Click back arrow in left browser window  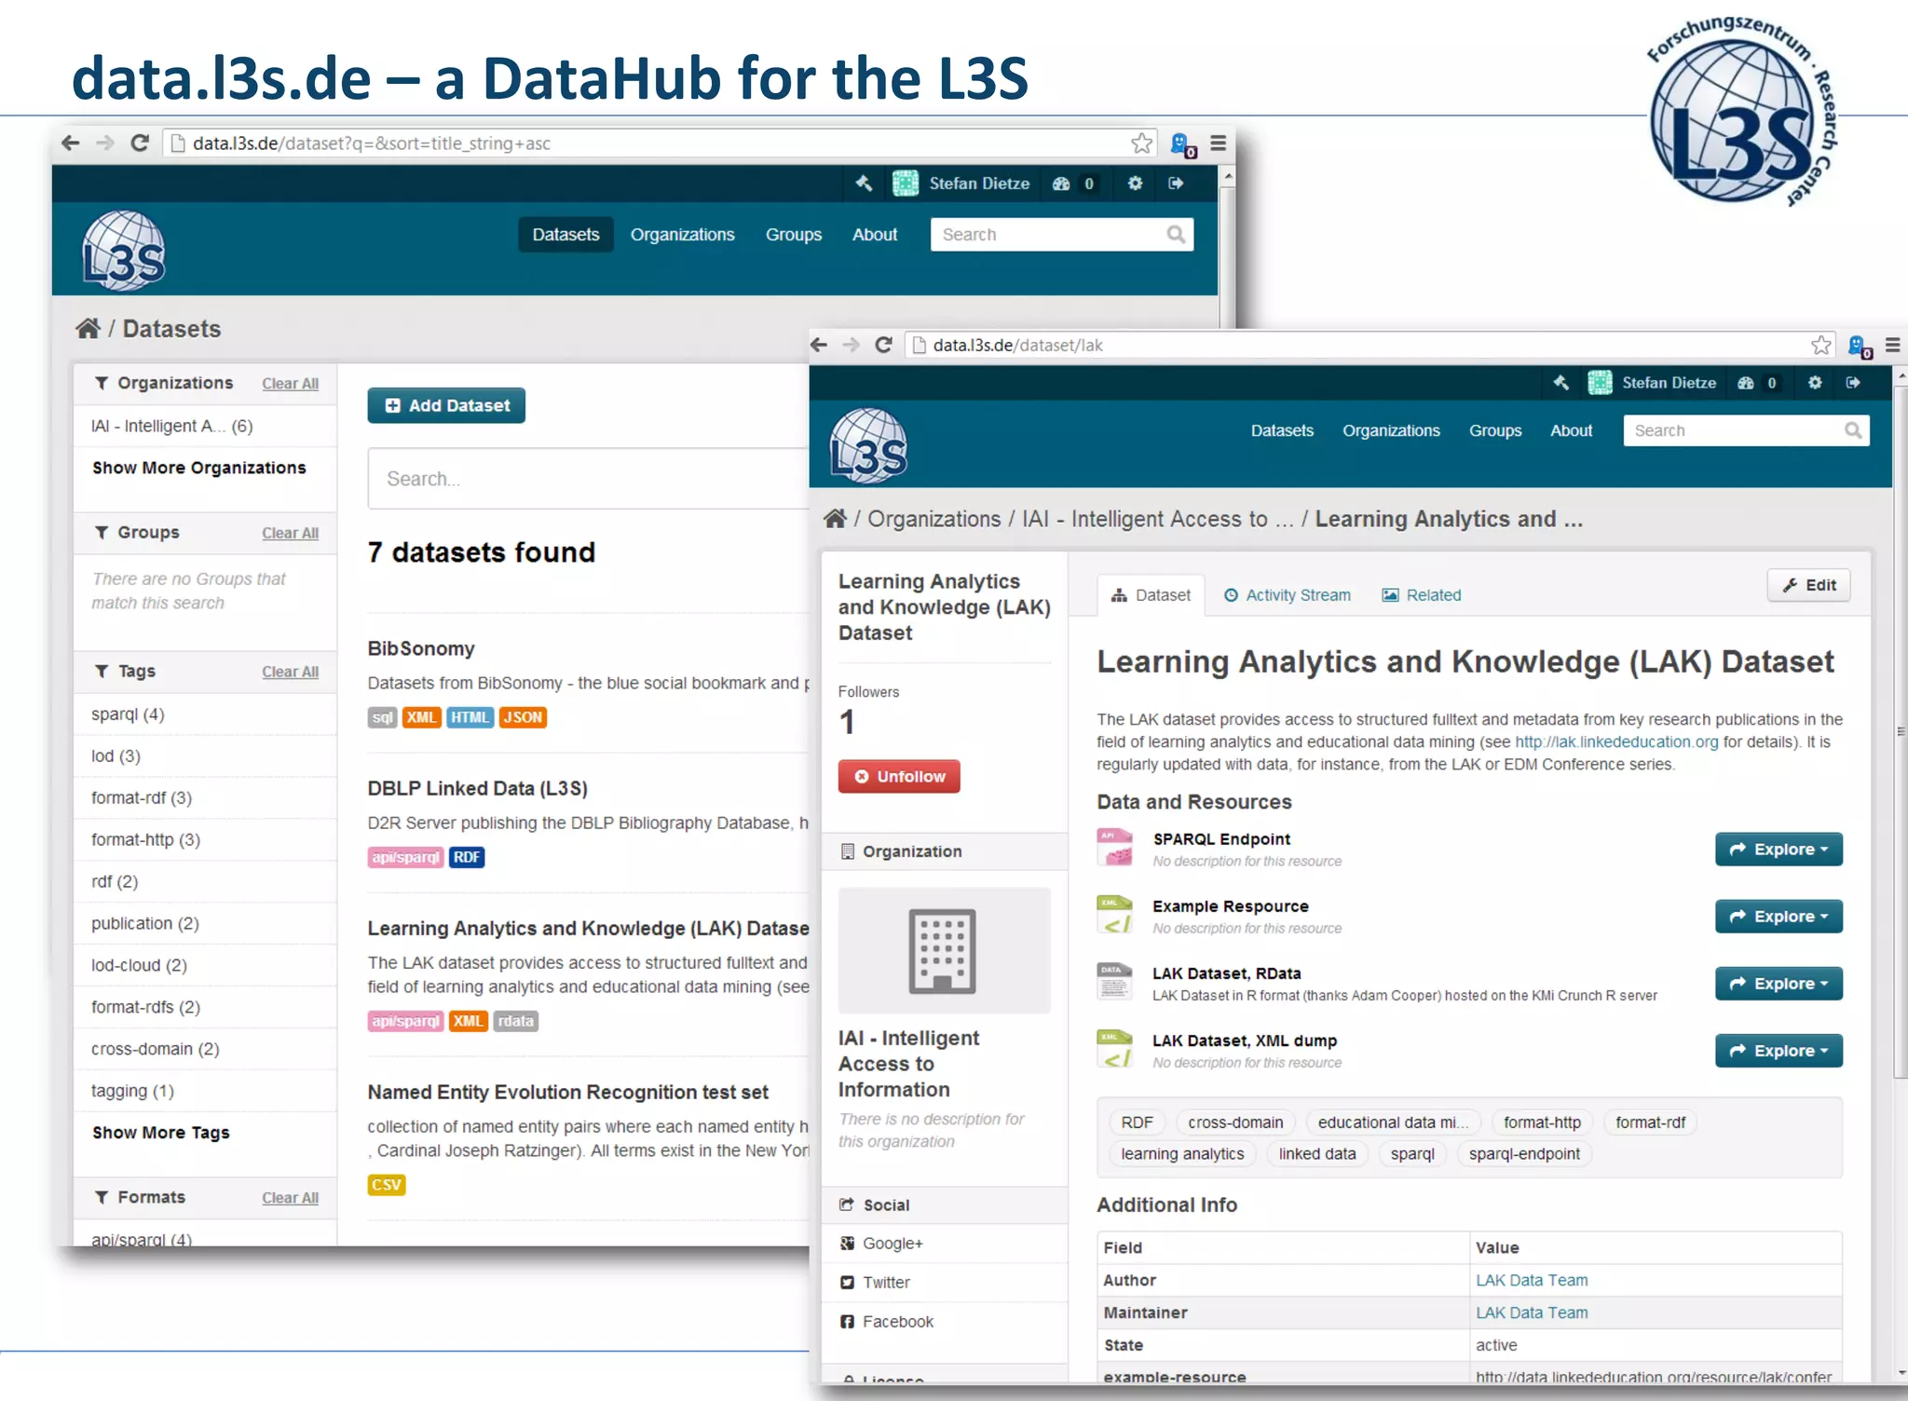tap(70, 143)
